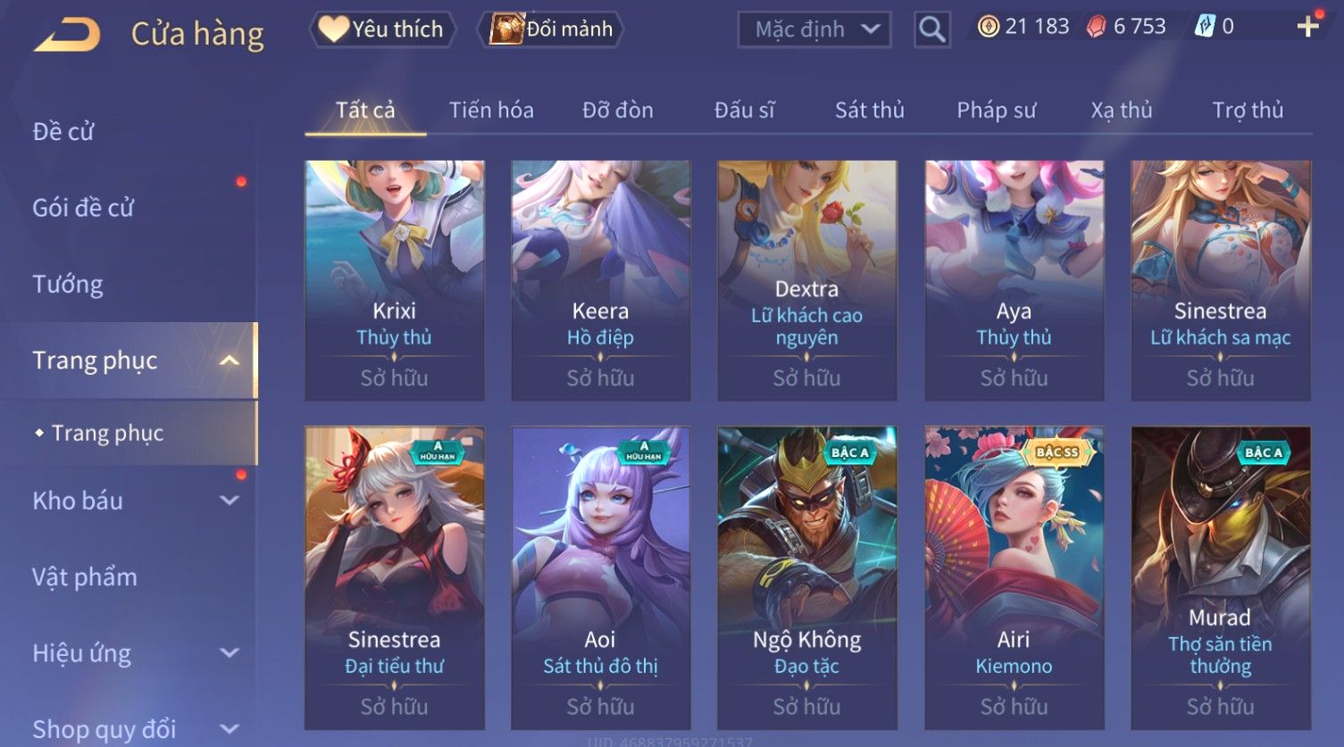Tap the back arrow icon
Viewport: 1344px width, 747px height.
pos(68,36)
